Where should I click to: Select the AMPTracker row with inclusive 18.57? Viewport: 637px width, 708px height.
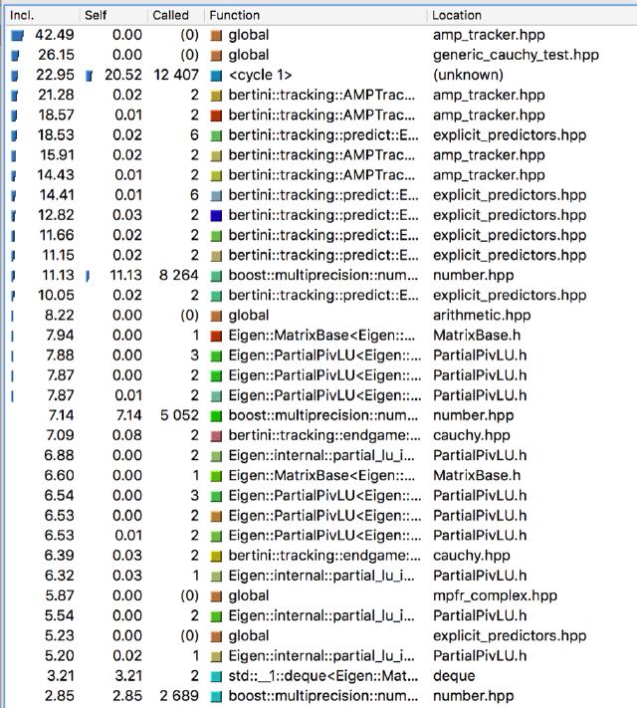pos(320,116)
